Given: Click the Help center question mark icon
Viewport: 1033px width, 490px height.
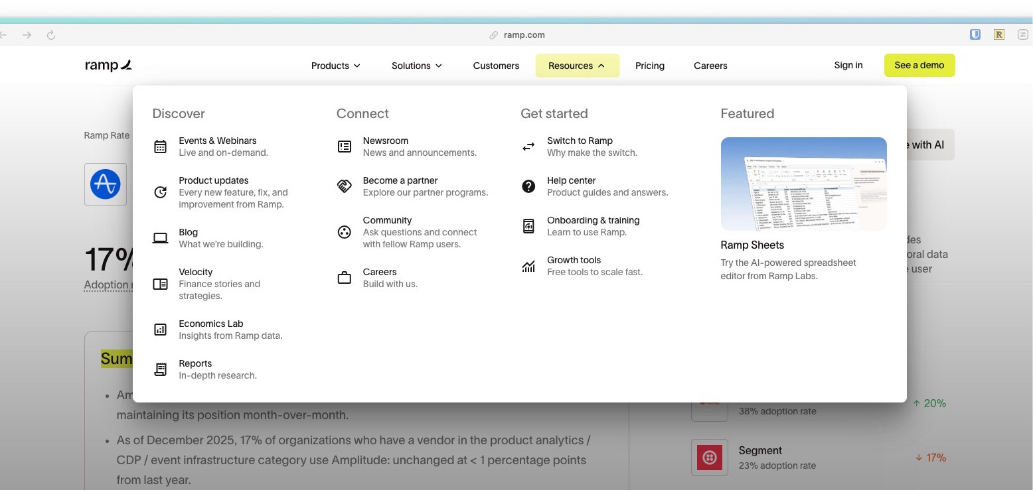Looking at the screenshot, I should [528, 186].
